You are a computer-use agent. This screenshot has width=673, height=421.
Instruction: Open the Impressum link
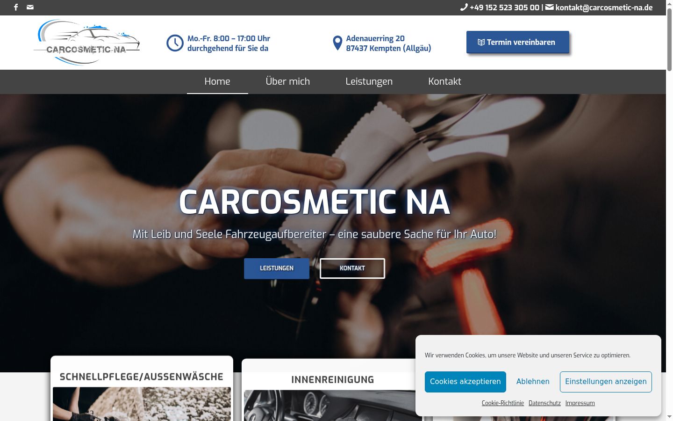pyautogui.click(x=580, y=403)
